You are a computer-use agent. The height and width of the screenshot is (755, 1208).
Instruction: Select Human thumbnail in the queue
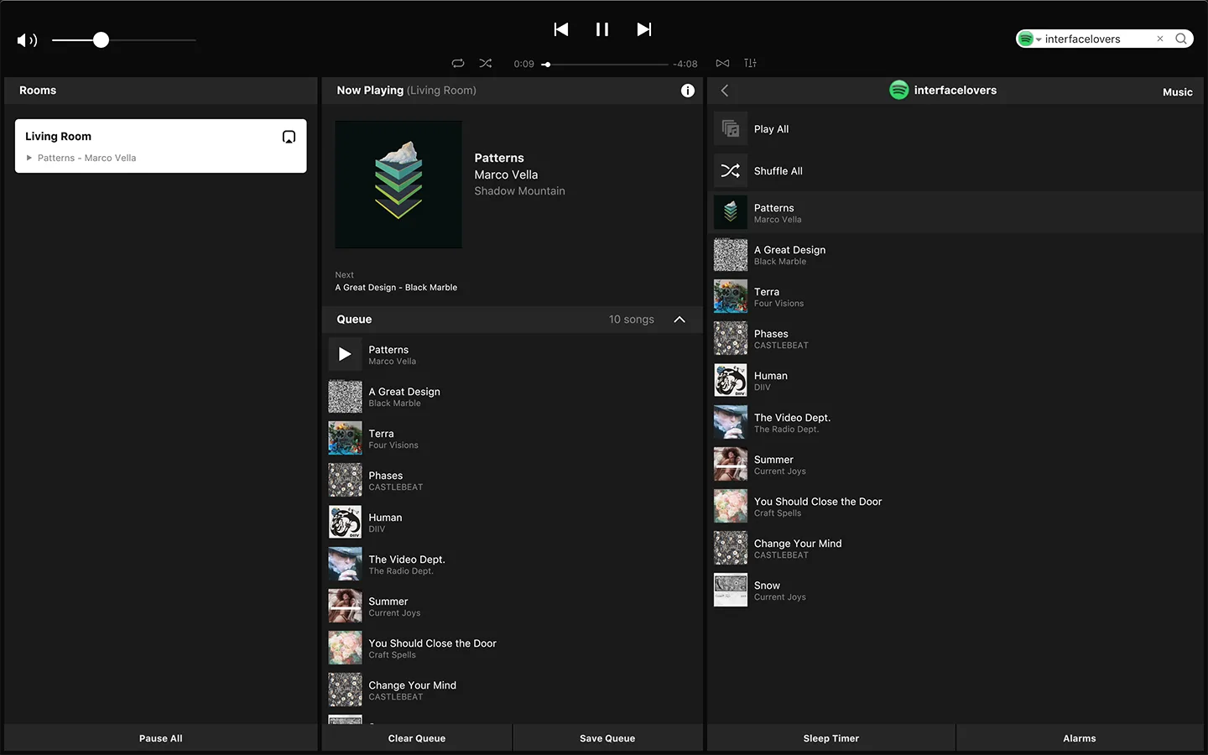[345, 522]
